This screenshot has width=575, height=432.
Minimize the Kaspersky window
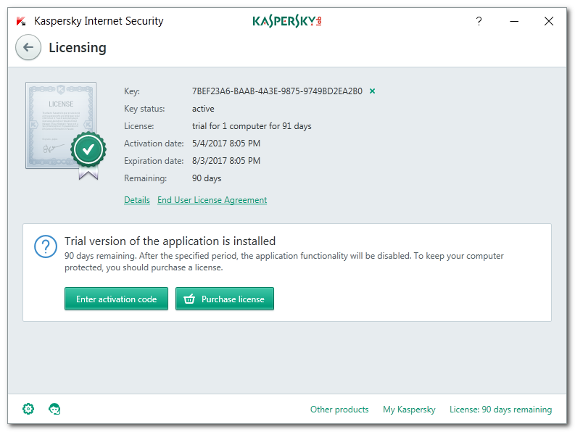click(x=514, y=21)
